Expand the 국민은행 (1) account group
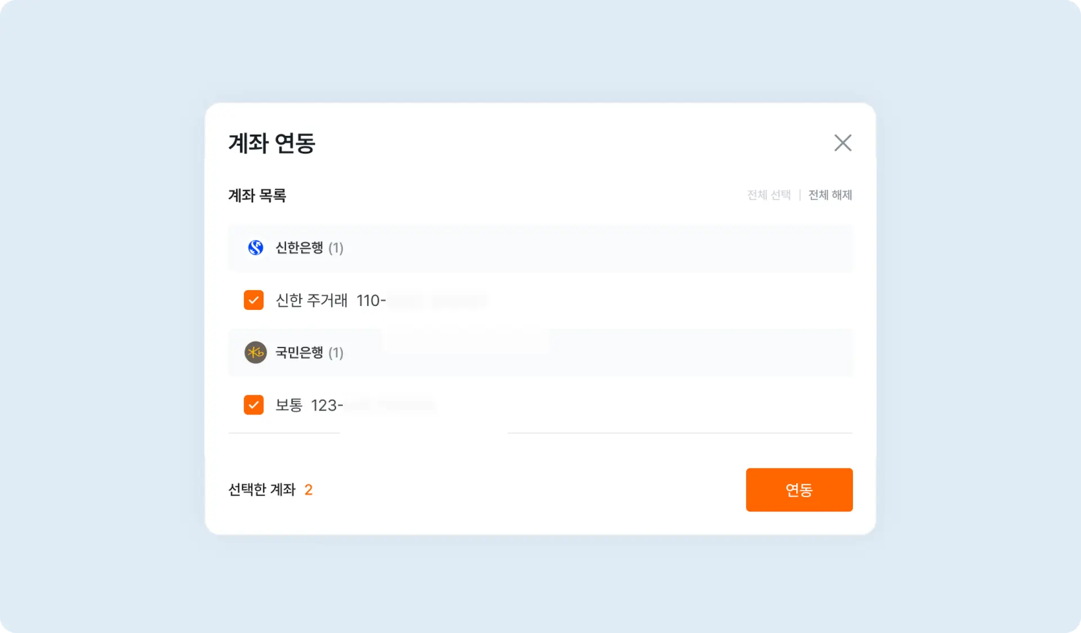This screenshot has height=633, width=1081. coord(309,353)
